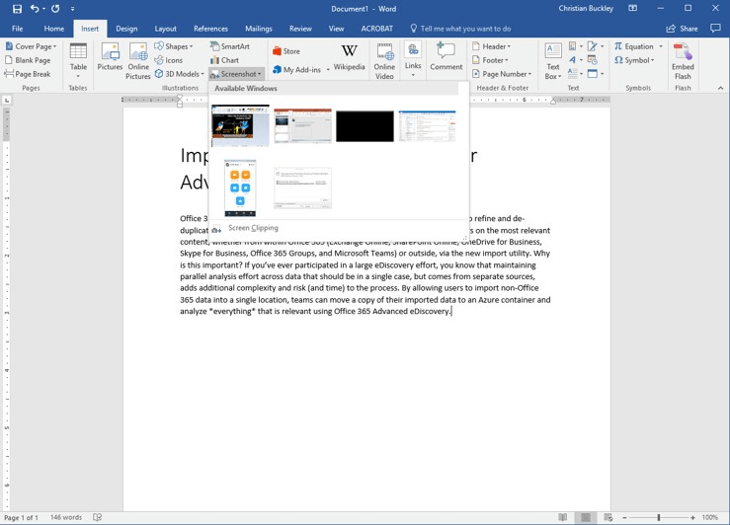
Task: Open the File tab
Action: coord(17,29)
